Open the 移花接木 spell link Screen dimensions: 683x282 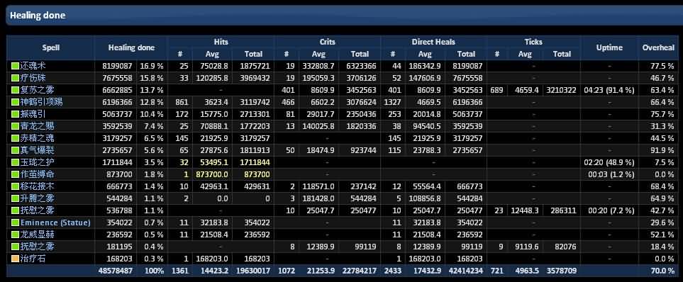37,186
